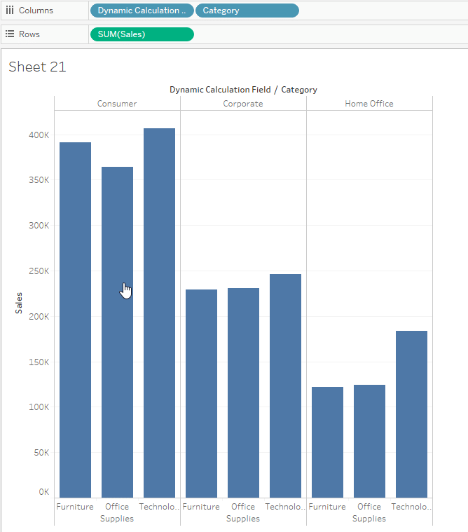468x532 pixels.
Task: Click the Sales axis title
Action: 20,303
